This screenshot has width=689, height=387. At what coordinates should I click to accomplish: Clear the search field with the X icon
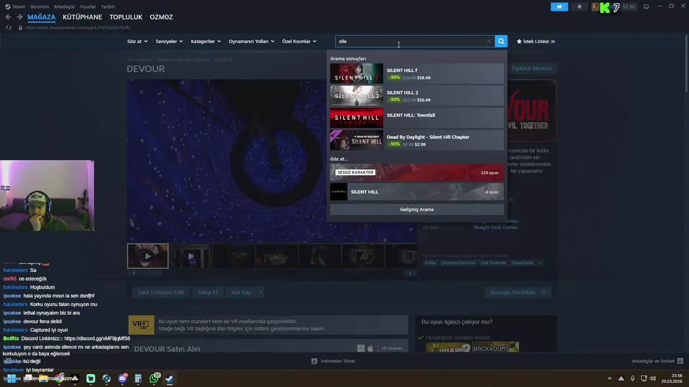(489, 41)
